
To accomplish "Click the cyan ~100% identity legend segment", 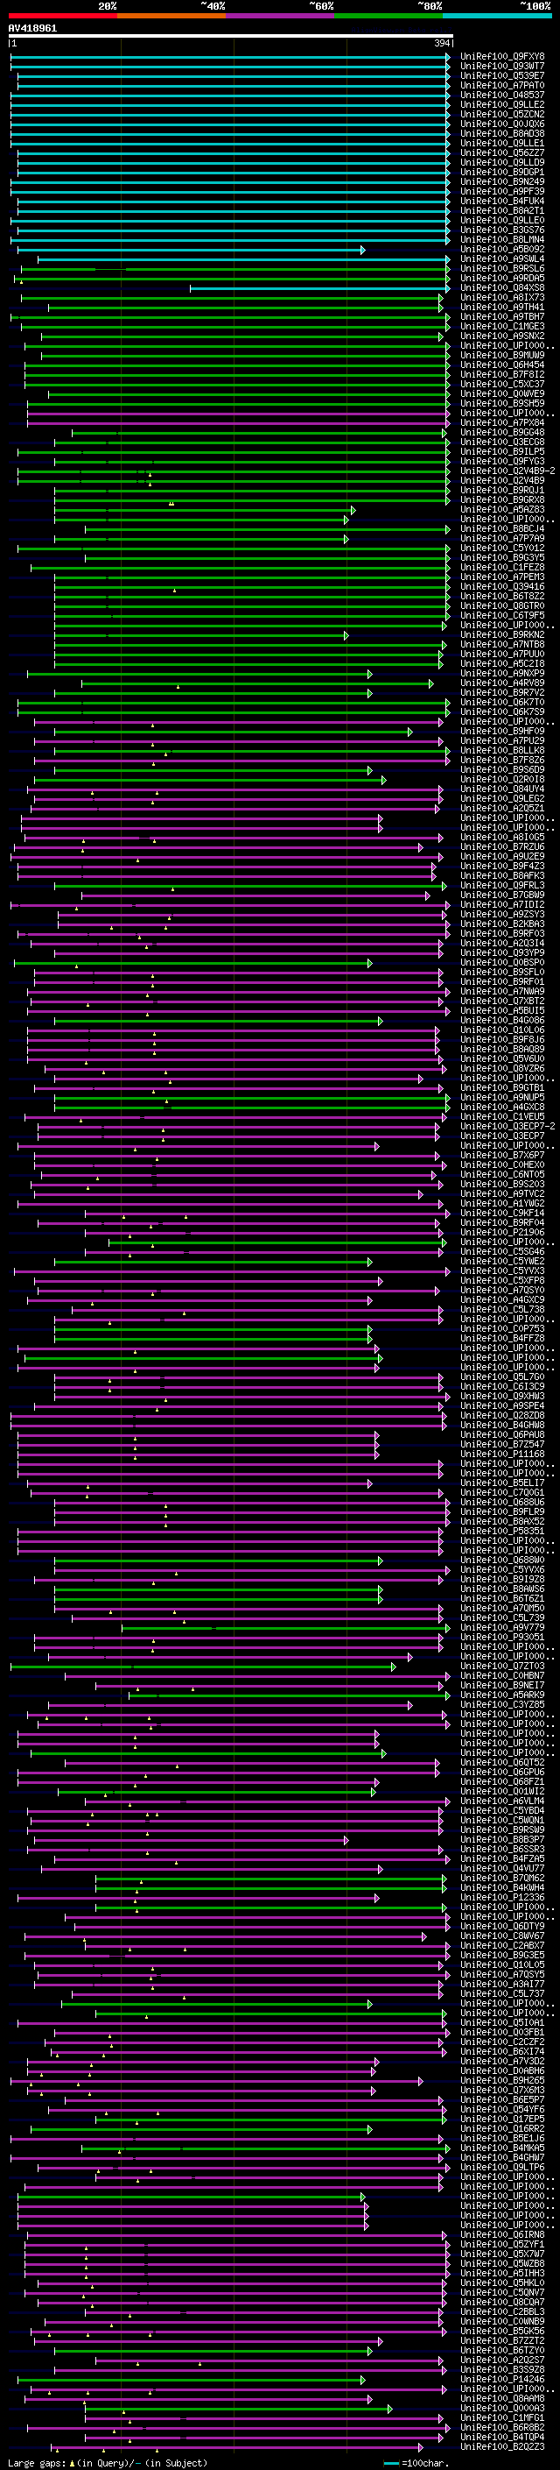I will pyautogui.click(x=497, y=16).
